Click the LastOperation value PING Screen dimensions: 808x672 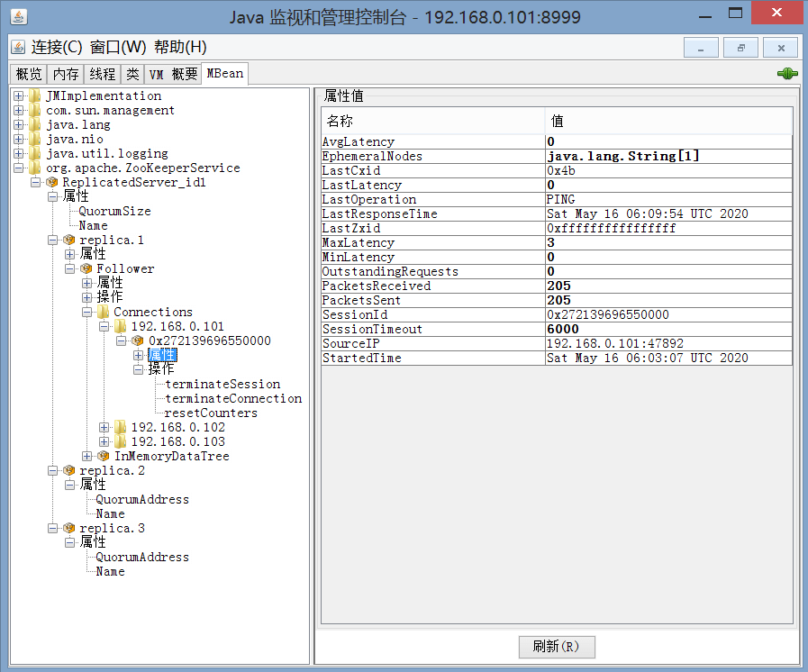click(x=668, y=199)
